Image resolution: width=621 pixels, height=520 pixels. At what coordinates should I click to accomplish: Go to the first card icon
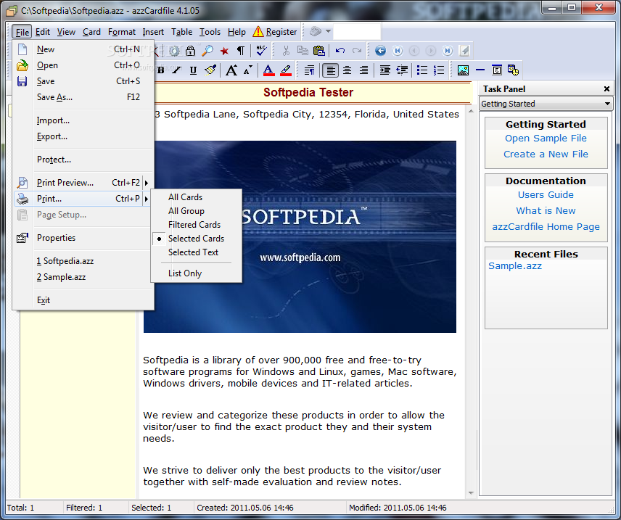coord(398,51)
